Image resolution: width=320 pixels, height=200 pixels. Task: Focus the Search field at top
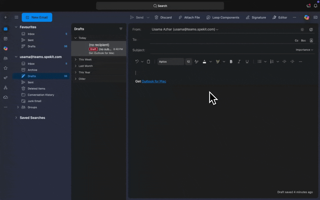click(160, 6)
